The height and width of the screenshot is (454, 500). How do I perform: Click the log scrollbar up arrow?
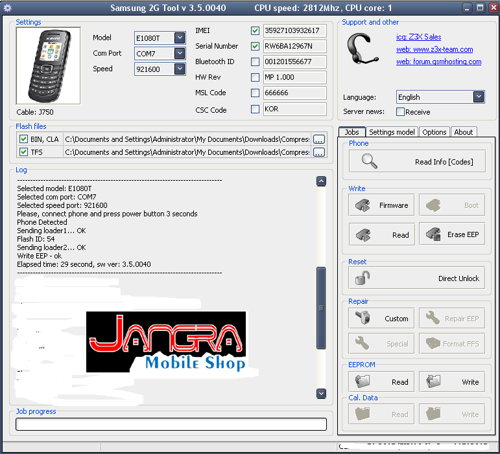321,181
